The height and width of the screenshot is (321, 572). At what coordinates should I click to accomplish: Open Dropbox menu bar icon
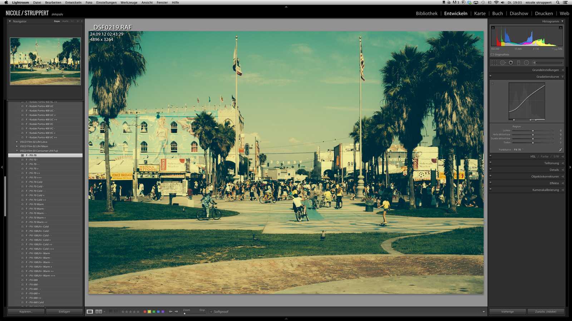tap(469, 2)
